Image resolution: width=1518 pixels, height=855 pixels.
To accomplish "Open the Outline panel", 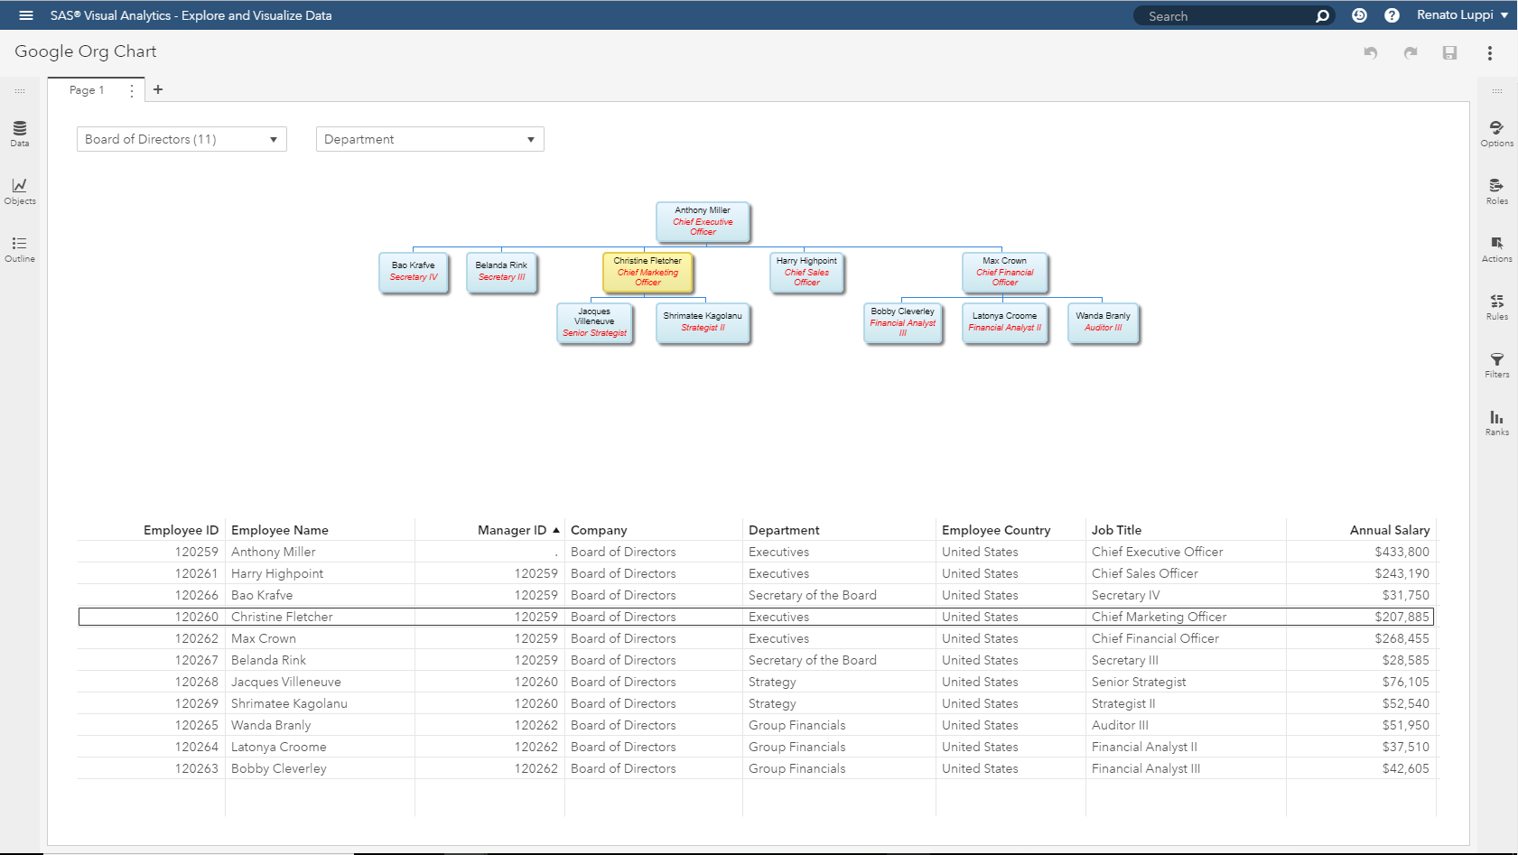I will click(x=19, y=248).
